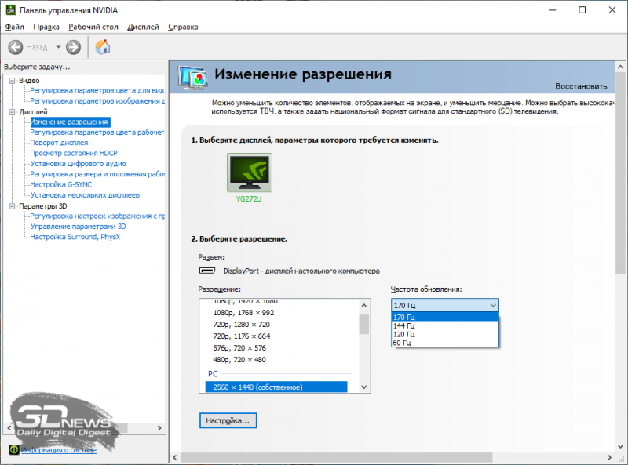Click the DisplayPort connector icon

[206, 271]
